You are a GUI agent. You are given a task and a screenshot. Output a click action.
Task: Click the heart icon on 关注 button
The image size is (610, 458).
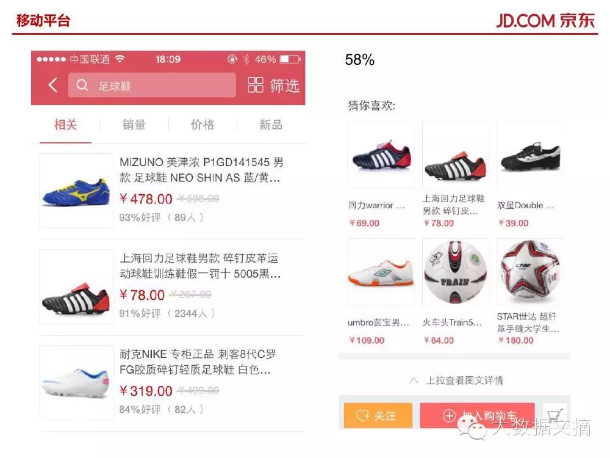click(x=363, y=415)
